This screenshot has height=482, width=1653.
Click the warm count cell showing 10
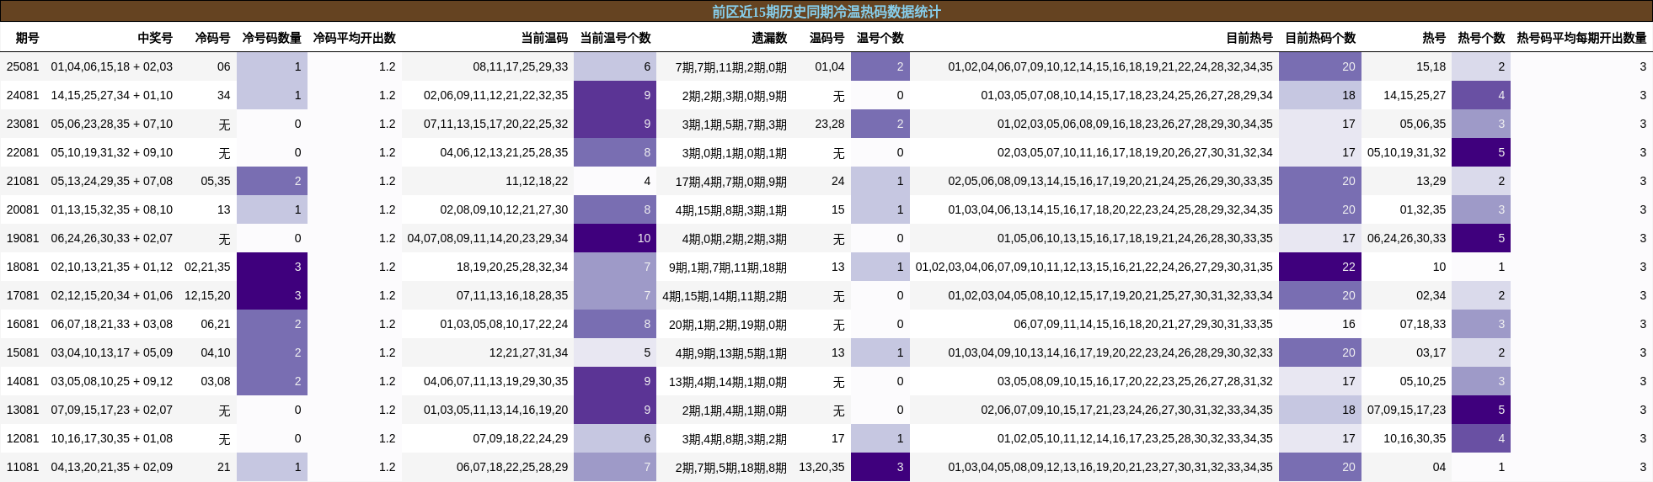click(615, 238)
